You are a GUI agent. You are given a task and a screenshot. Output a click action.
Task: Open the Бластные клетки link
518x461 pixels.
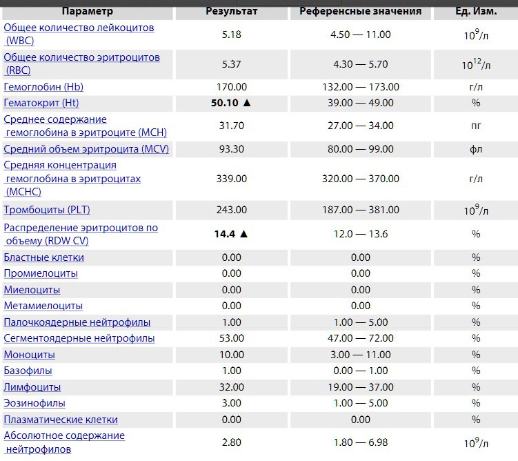44,257
